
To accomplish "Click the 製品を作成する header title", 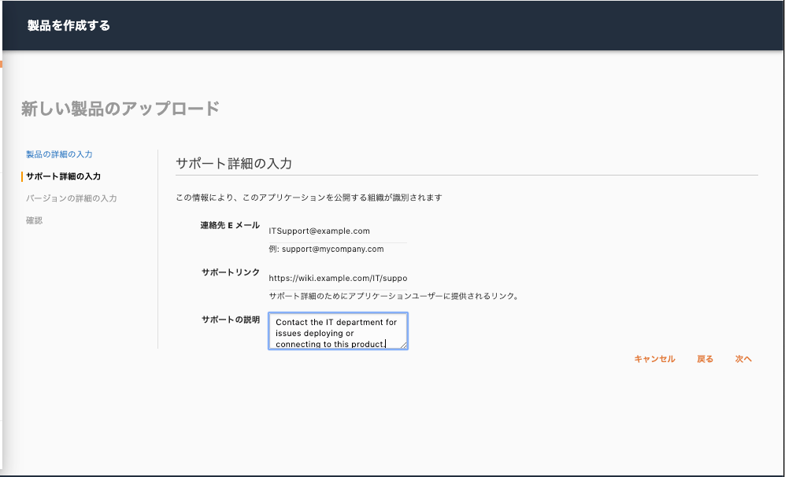I will pos(69,25).
